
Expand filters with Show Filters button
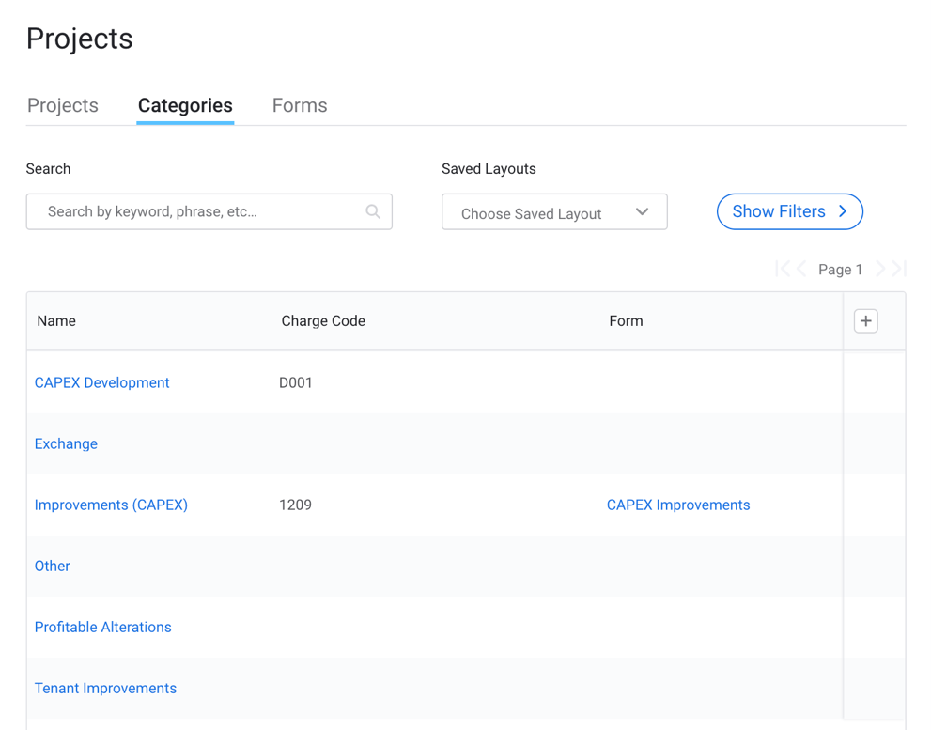[x=789, y=211]
